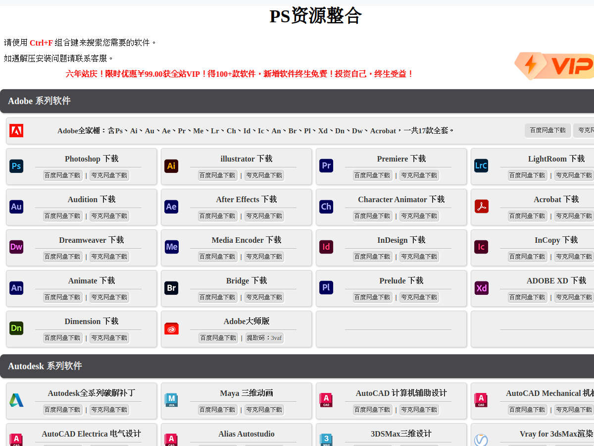Click the Autodesk 系列软件 section header
594x446 pixels.
(x=297, y=366)
